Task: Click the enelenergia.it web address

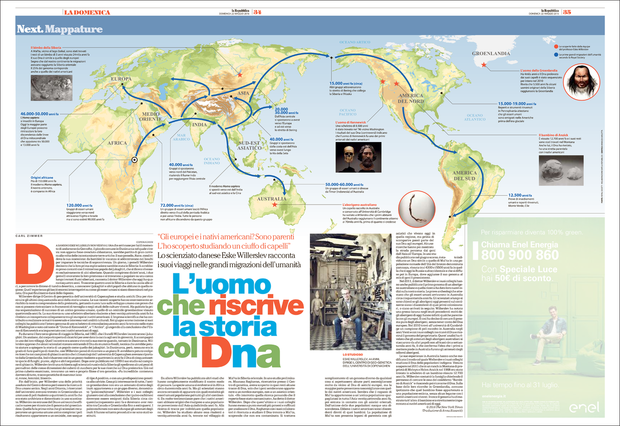Action: tap(493, 396)
